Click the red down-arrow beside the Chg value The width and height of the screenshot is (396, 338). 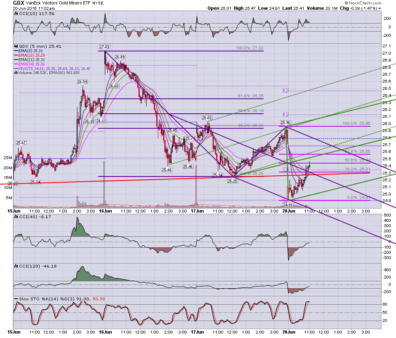[x=379, y=9]
